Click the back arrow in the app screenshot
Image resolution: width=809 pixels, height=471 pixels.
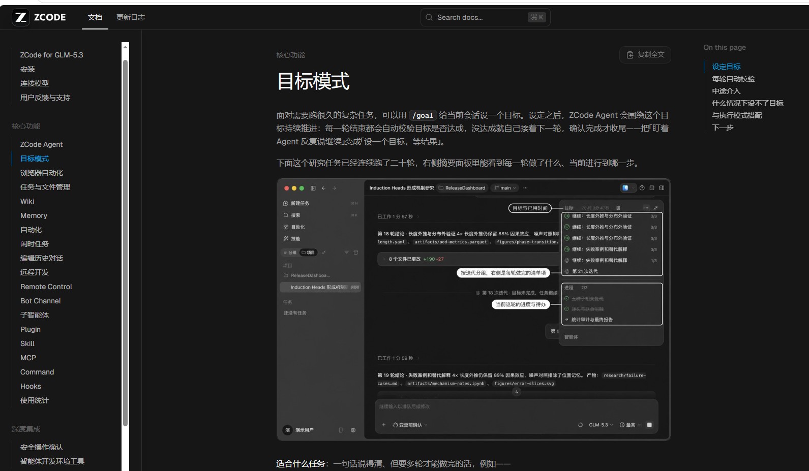(x=323, y=188)
